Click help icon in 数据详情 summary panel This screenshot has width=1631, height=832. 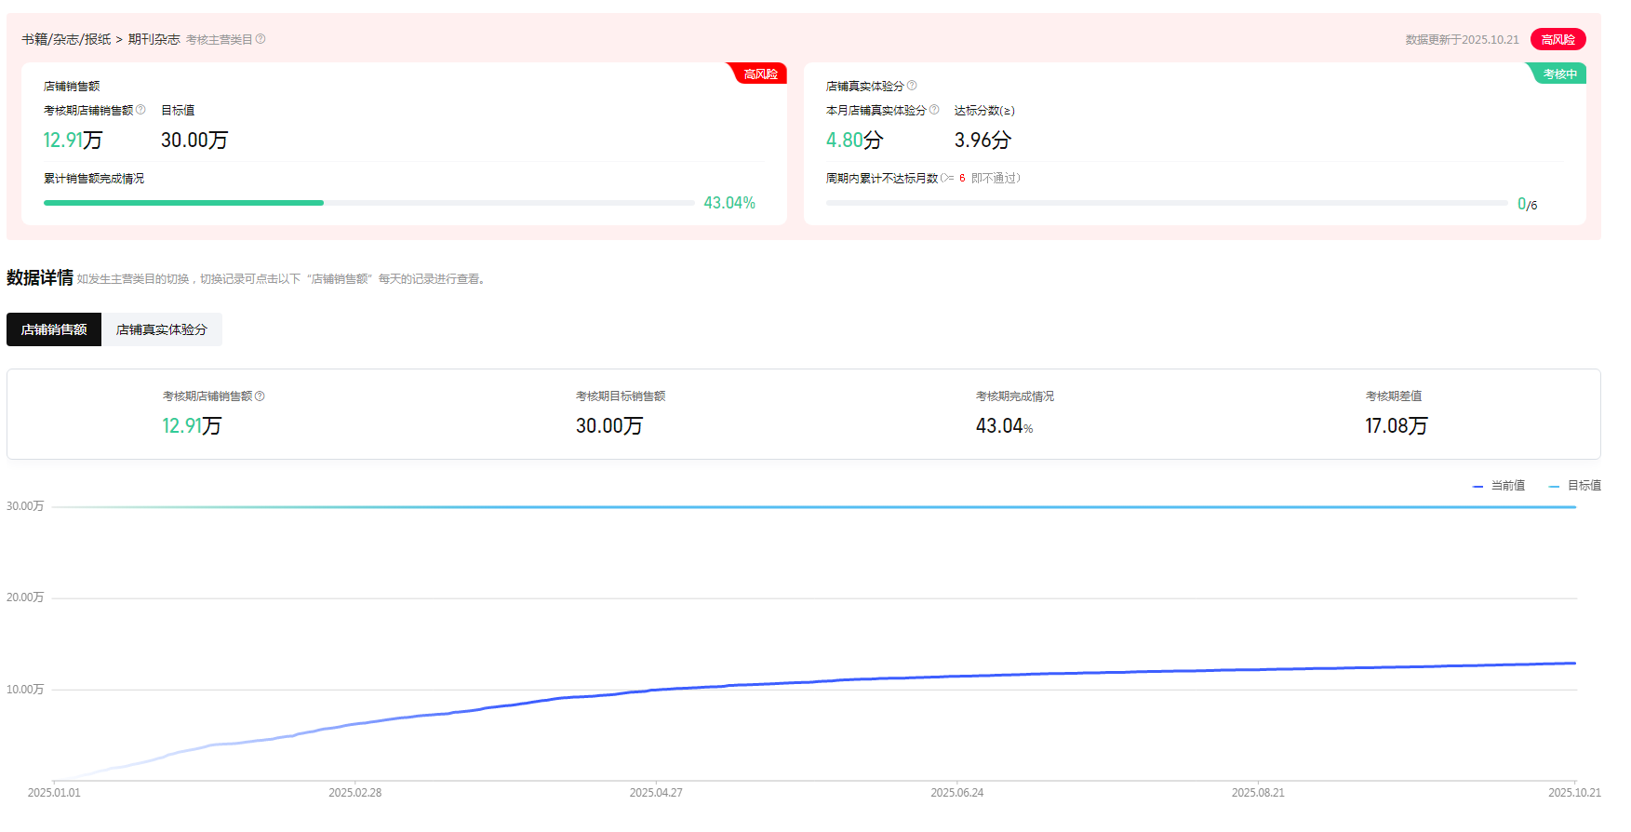260,396
